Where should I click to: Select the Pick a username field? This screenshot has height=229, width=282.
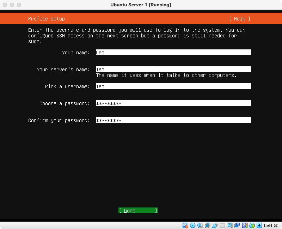[173, 86]
